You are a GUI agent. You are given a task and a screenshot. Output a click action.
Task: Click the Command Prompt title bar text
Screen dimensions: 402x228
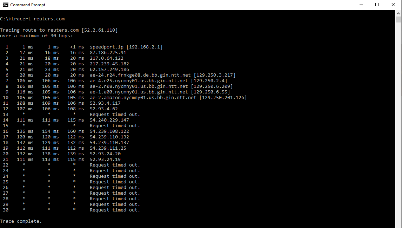(27, 5)
